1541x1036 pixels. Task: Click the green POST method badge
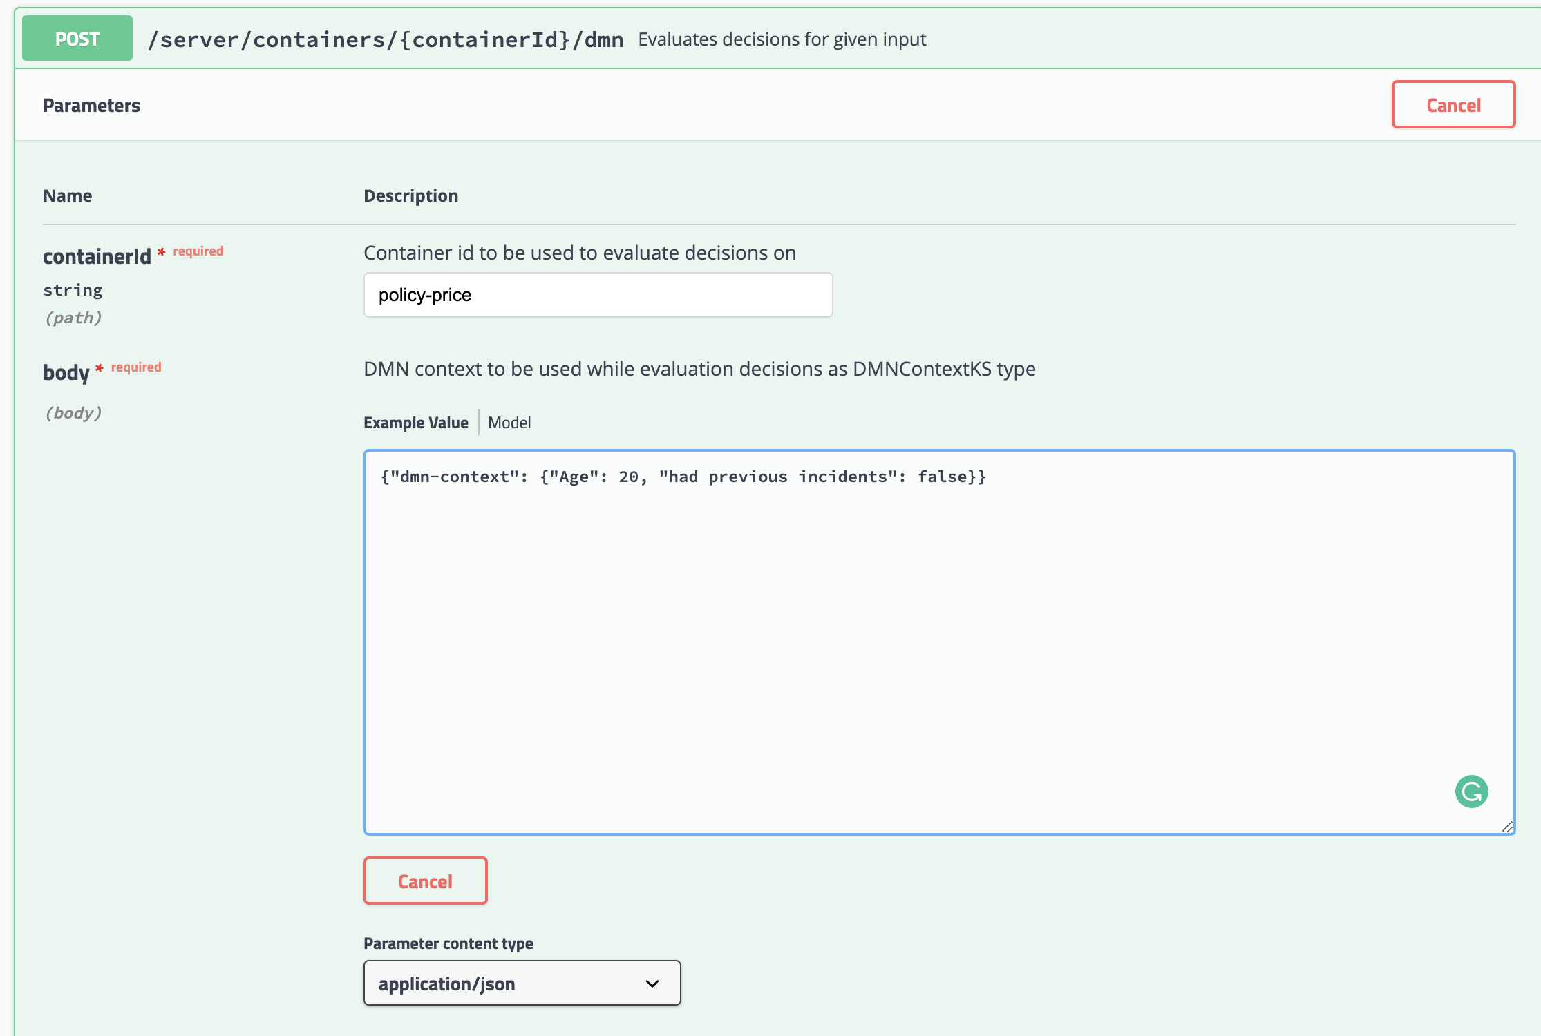[x=77, y=39]
